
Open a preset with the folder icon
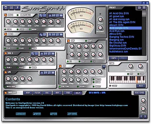click(140, 8)
